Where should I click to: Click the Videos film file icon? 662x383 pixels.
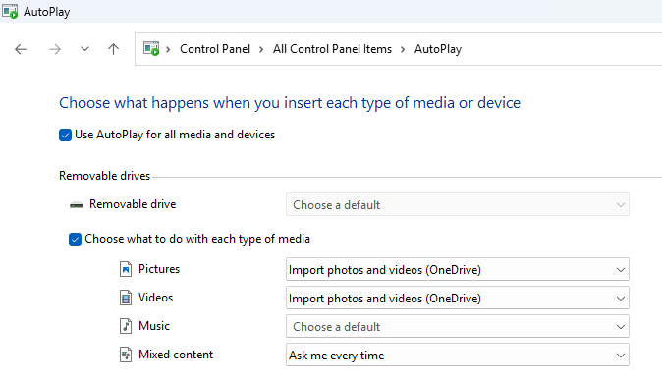126,298
